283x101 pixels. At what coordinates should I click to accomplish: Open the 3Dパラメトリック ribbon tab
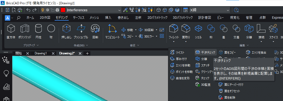click(x=183, y=18)
